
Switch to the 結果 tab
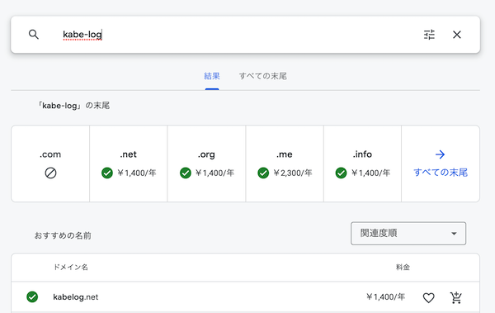tap(212, 76)
